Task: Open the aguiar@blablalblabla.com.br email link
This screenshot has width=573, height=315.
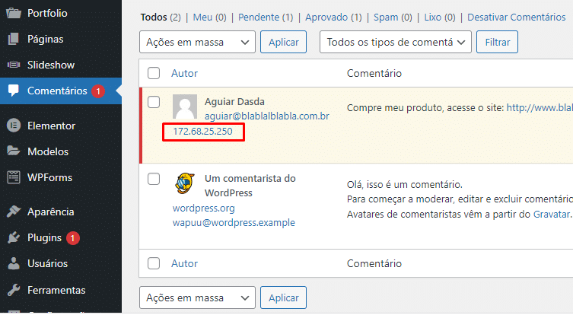Action: (x=266, y=116)
